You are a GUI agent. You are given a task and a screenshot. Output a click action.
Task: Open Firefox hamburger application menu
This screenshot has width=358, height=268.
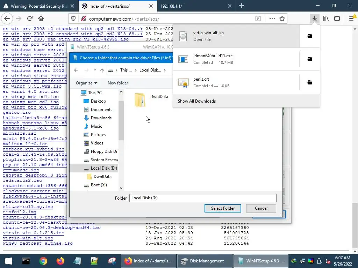(352, 19)
